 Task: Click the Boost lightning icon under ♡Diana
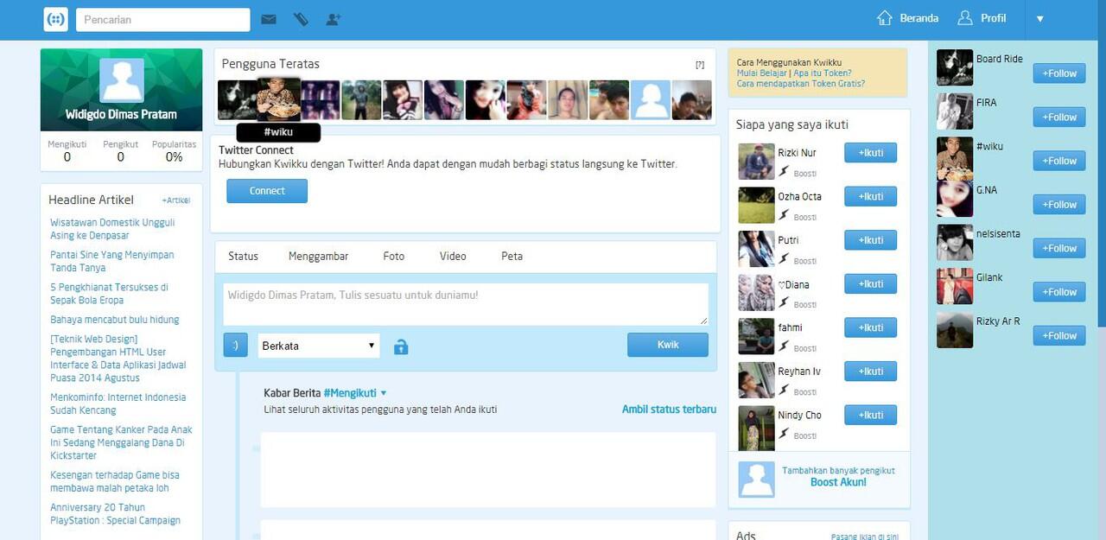(x=784, y=302)
